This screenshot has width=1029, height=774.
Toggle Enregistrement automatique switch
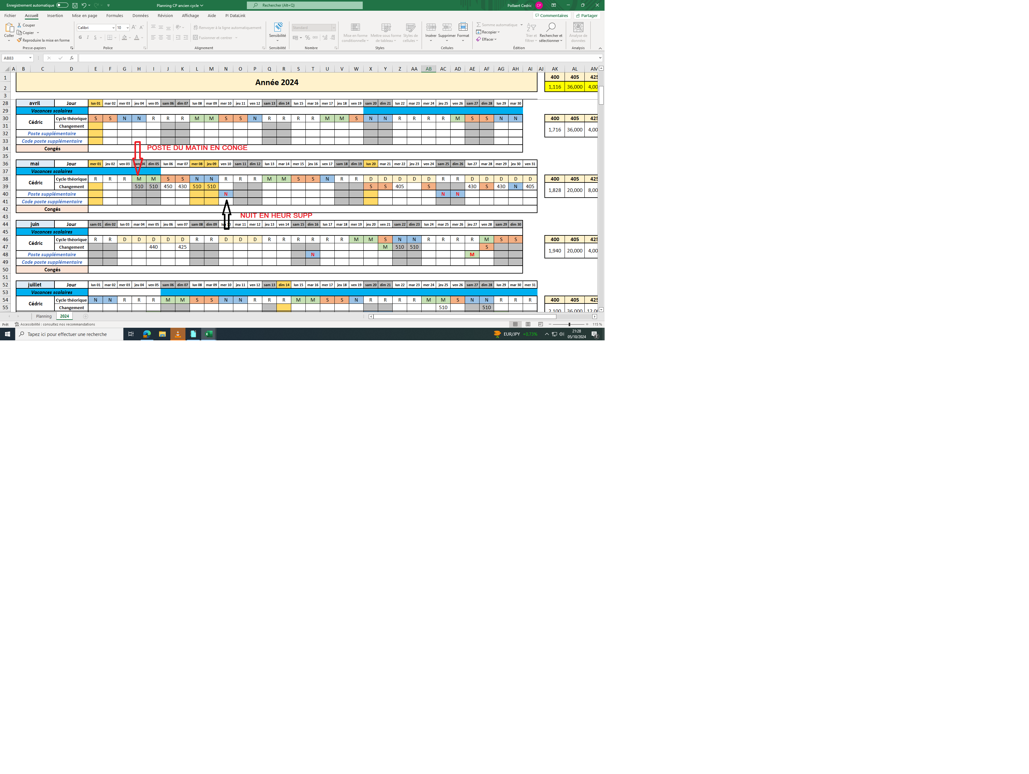tap(62, 5)
